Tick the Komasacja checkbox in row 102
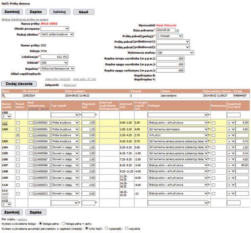This screenshot has height=233, width=251. pos(214,129)
